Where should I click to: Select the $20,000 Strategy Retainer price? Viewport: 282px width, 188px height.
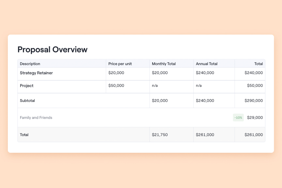[x=116, y=73]
